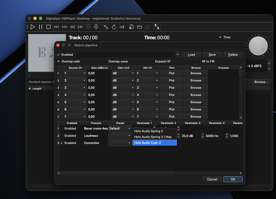
Task: Select the Overlap-save radio option
Action: pos(106,61)
